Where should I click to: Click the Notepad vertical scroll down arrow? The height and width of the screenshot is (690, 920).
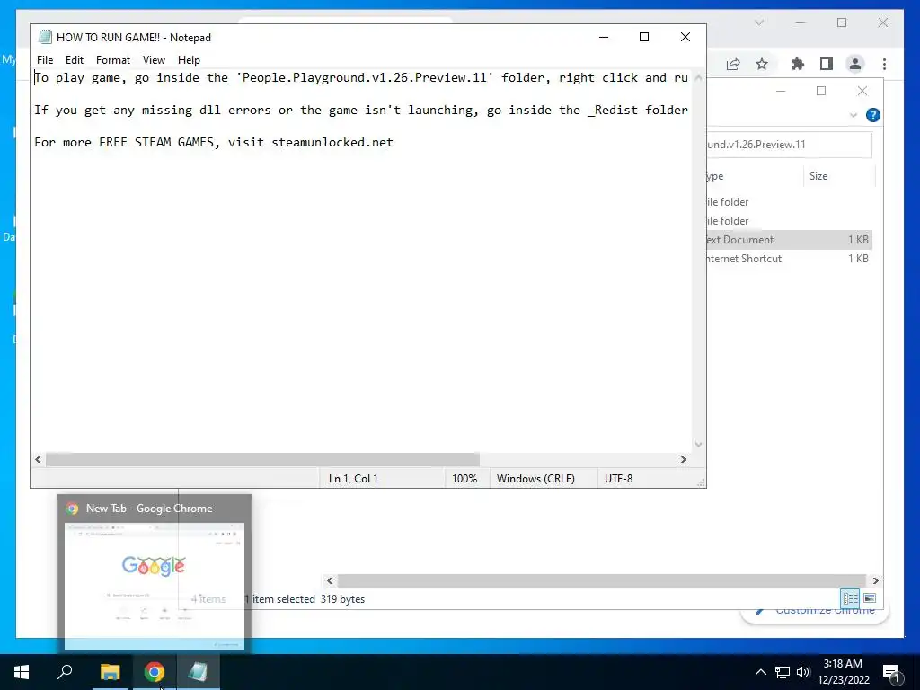pos(698,444)
